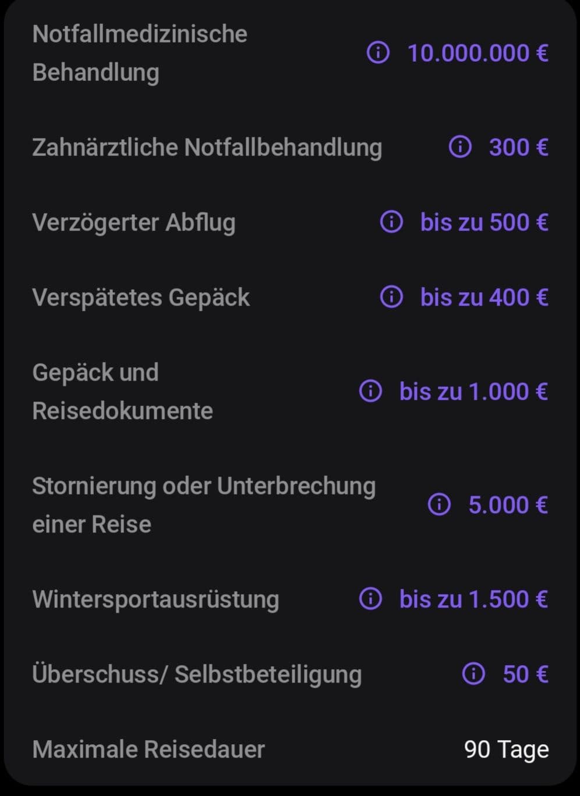
Task: Click info icon beside Wintersportausrüstung
Action: pyautogui.click(x=370, y=599)
